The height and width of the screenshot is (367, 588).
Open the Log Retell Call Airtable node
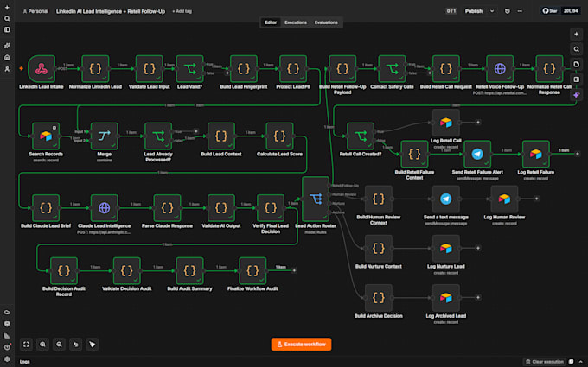pyautogui.click(x=446, y=123)
